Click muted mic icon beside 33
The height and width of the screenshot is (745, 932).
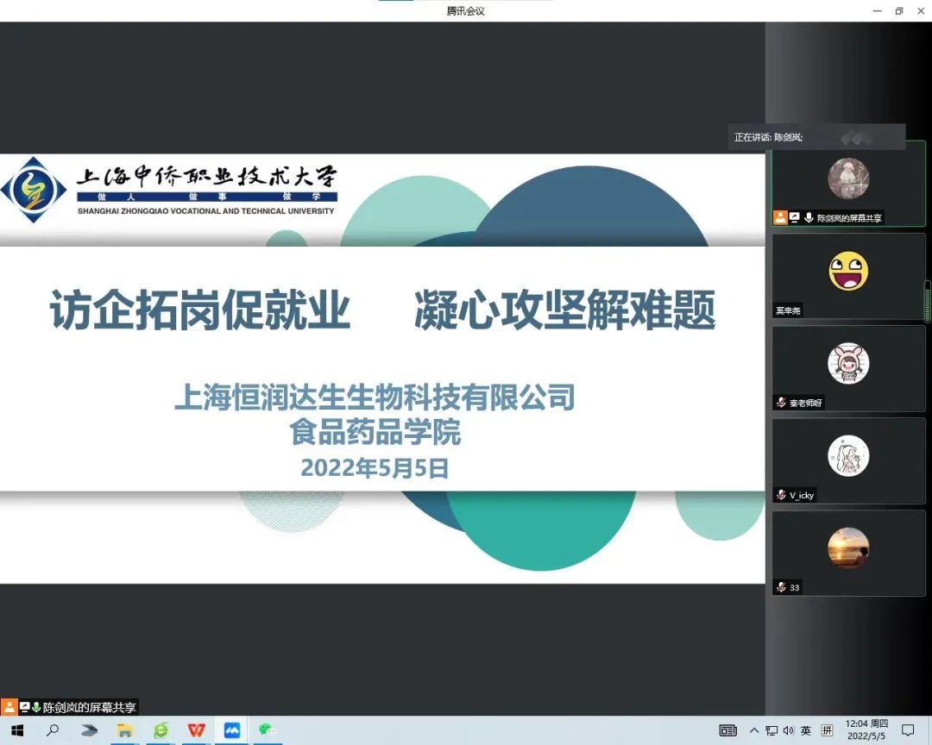pyautogui.click(x=782, y=587)
